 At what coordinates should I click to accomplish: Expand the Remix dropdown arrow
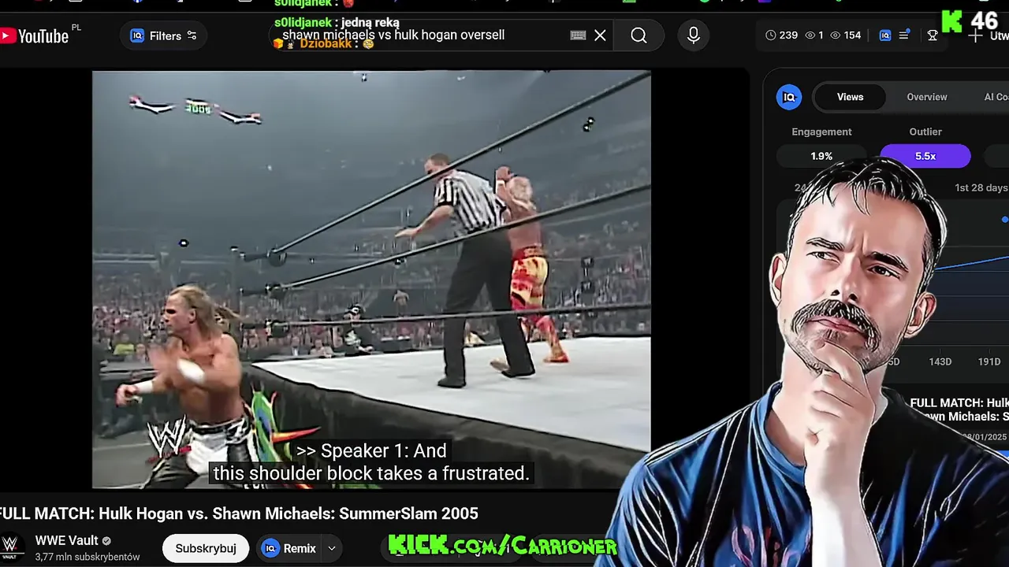(x=332, y=549)
